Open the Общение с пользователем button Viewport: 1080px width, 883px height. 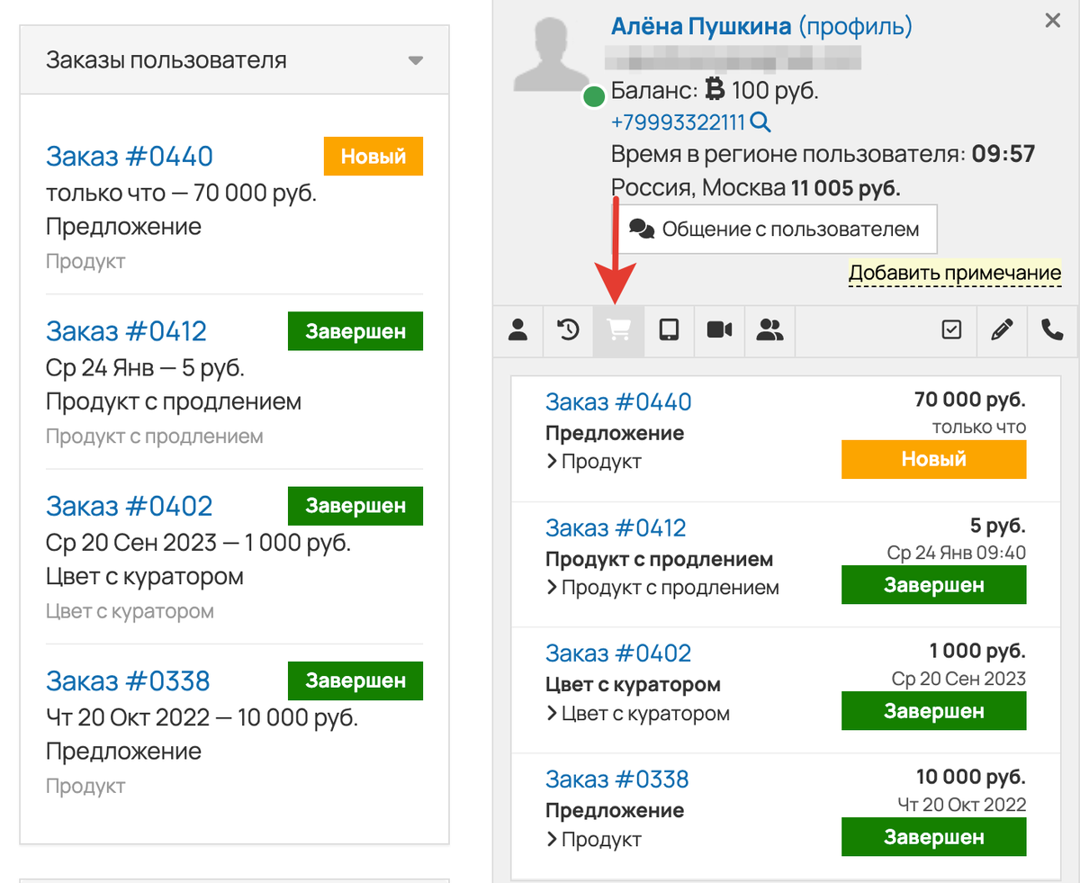coord(777,229)
